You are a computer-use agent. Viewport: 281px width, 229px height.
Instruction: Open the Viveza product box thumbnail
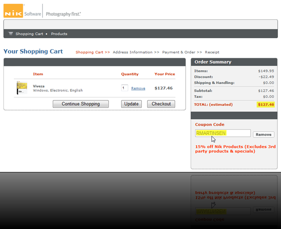pos(22,88)
